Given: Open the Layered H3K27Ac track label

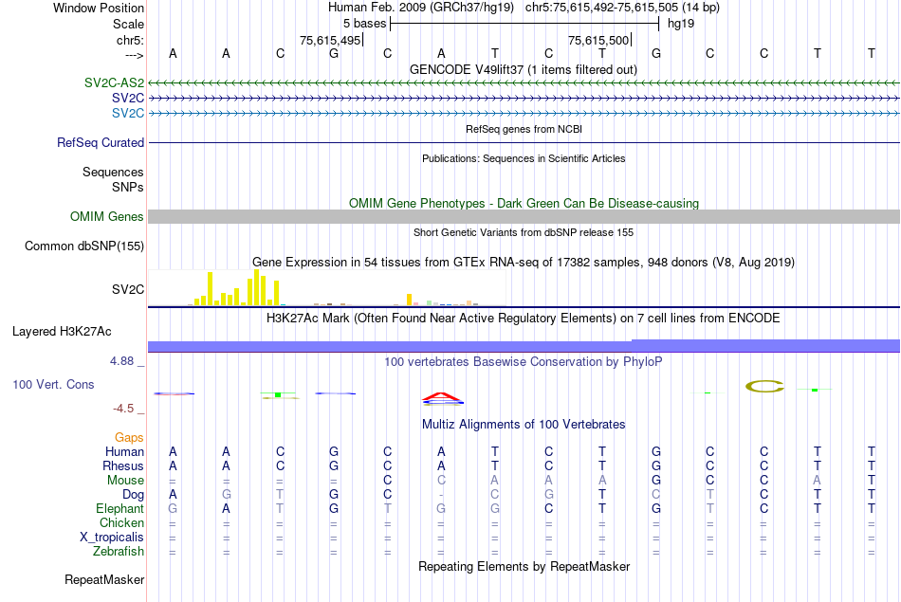Looking at the screenshot, I should 62,332.
